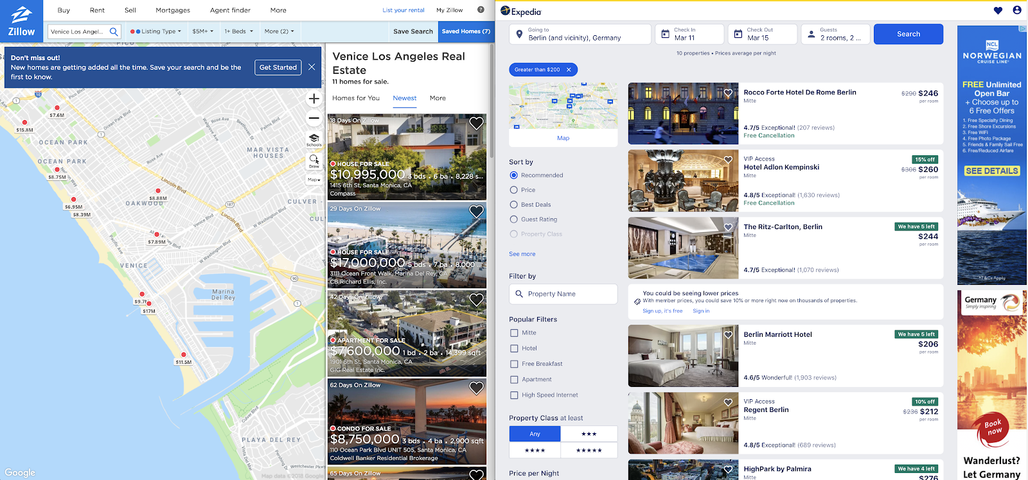1028x480 pixels.
Task: Select Best Deals sort option
Action: pyautogui.click(x=513, y=205)
